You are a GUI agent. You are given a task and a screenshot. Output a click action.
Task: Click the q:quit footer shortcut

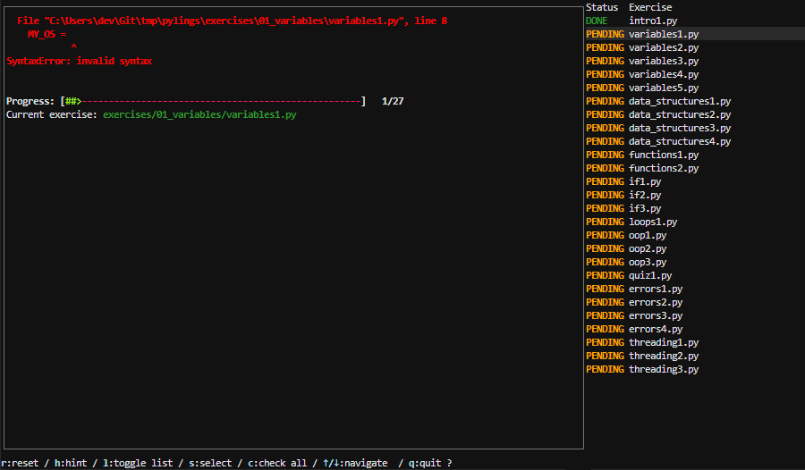click(425, 463)
